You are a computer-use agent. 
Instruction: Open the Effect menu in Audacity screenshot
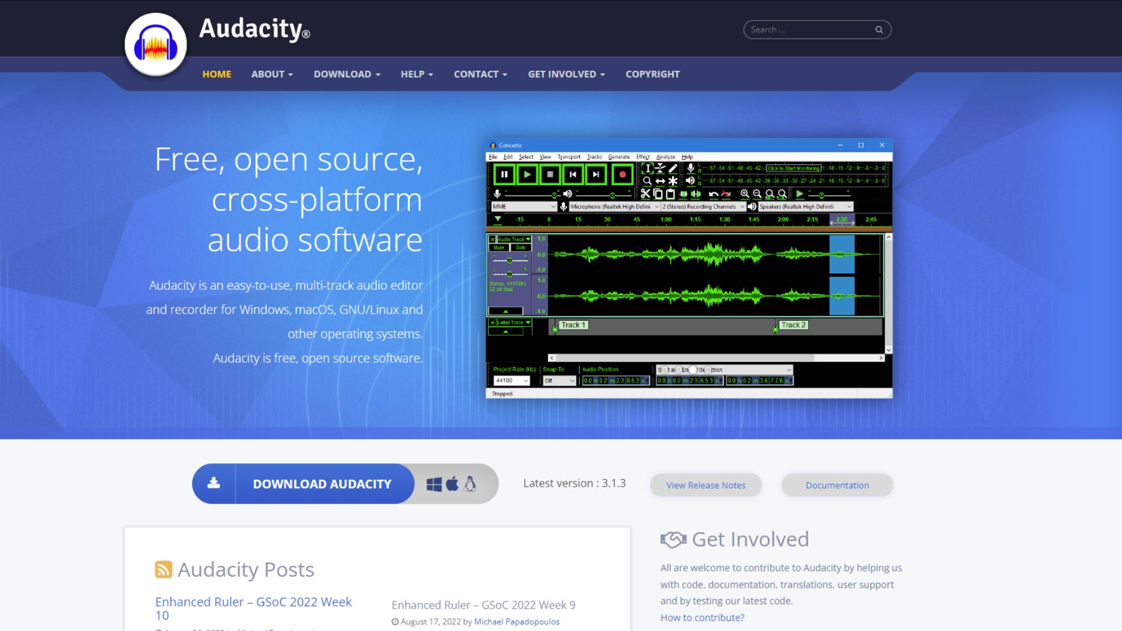click(x=643, y=157)
